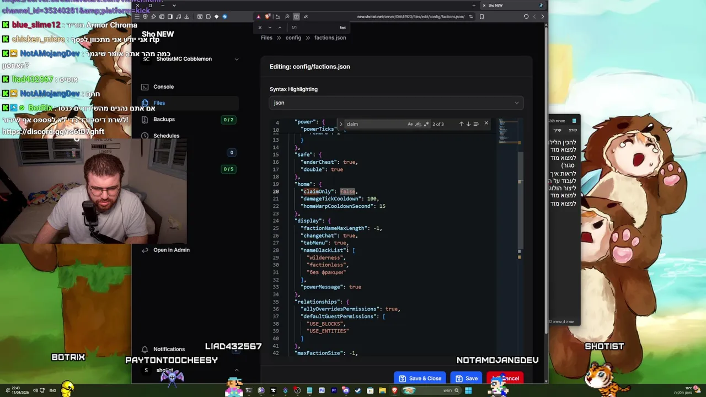
Task: Click the taskbar volume icon
Action: point(35,391)
